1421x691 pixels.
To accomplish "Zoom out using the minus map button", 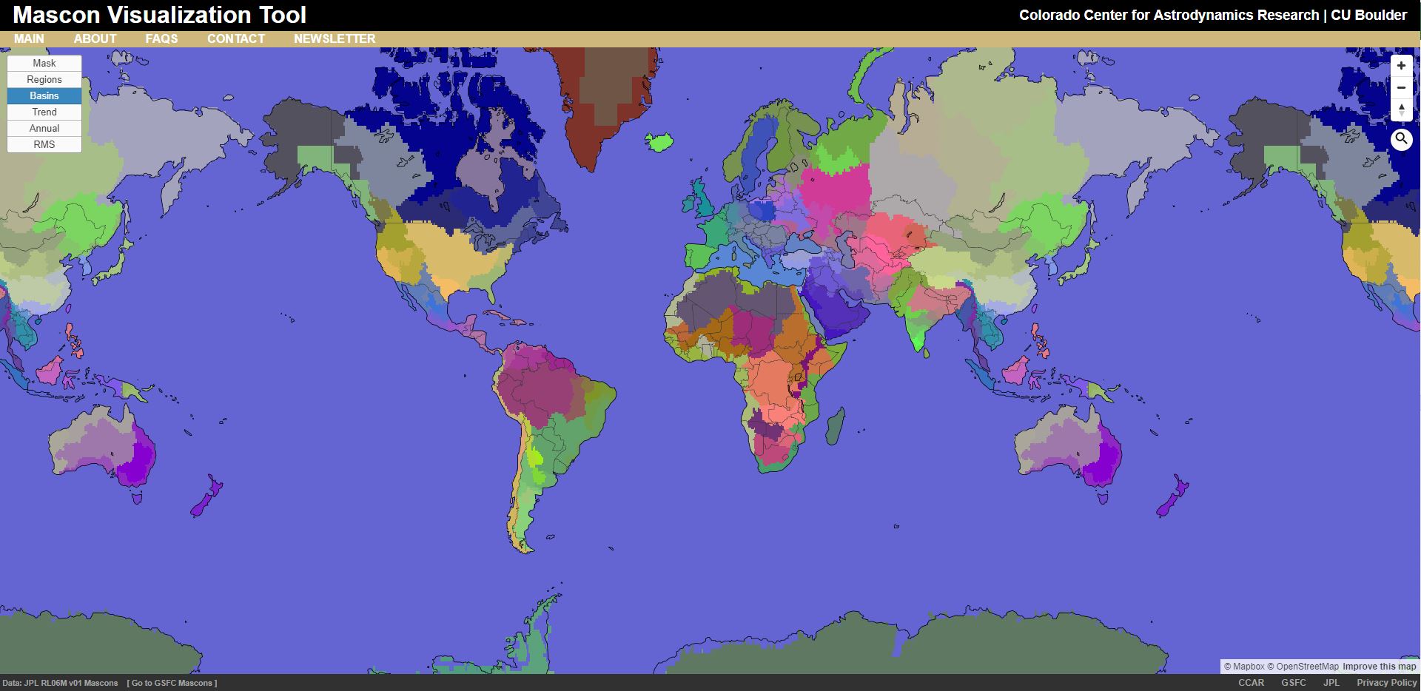I will click(1401, 88).
